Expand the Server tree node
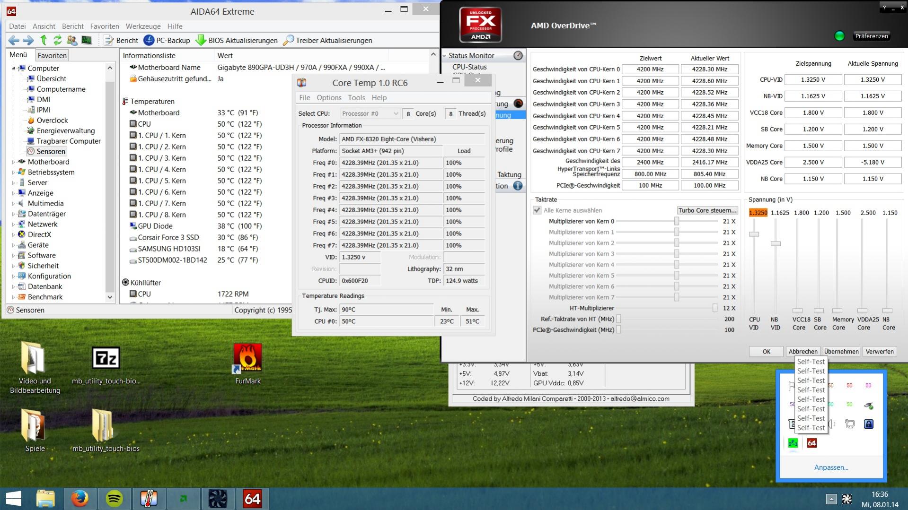Viewport: 908px width, 510px height. pyautogui.click(x=13, y=183)
